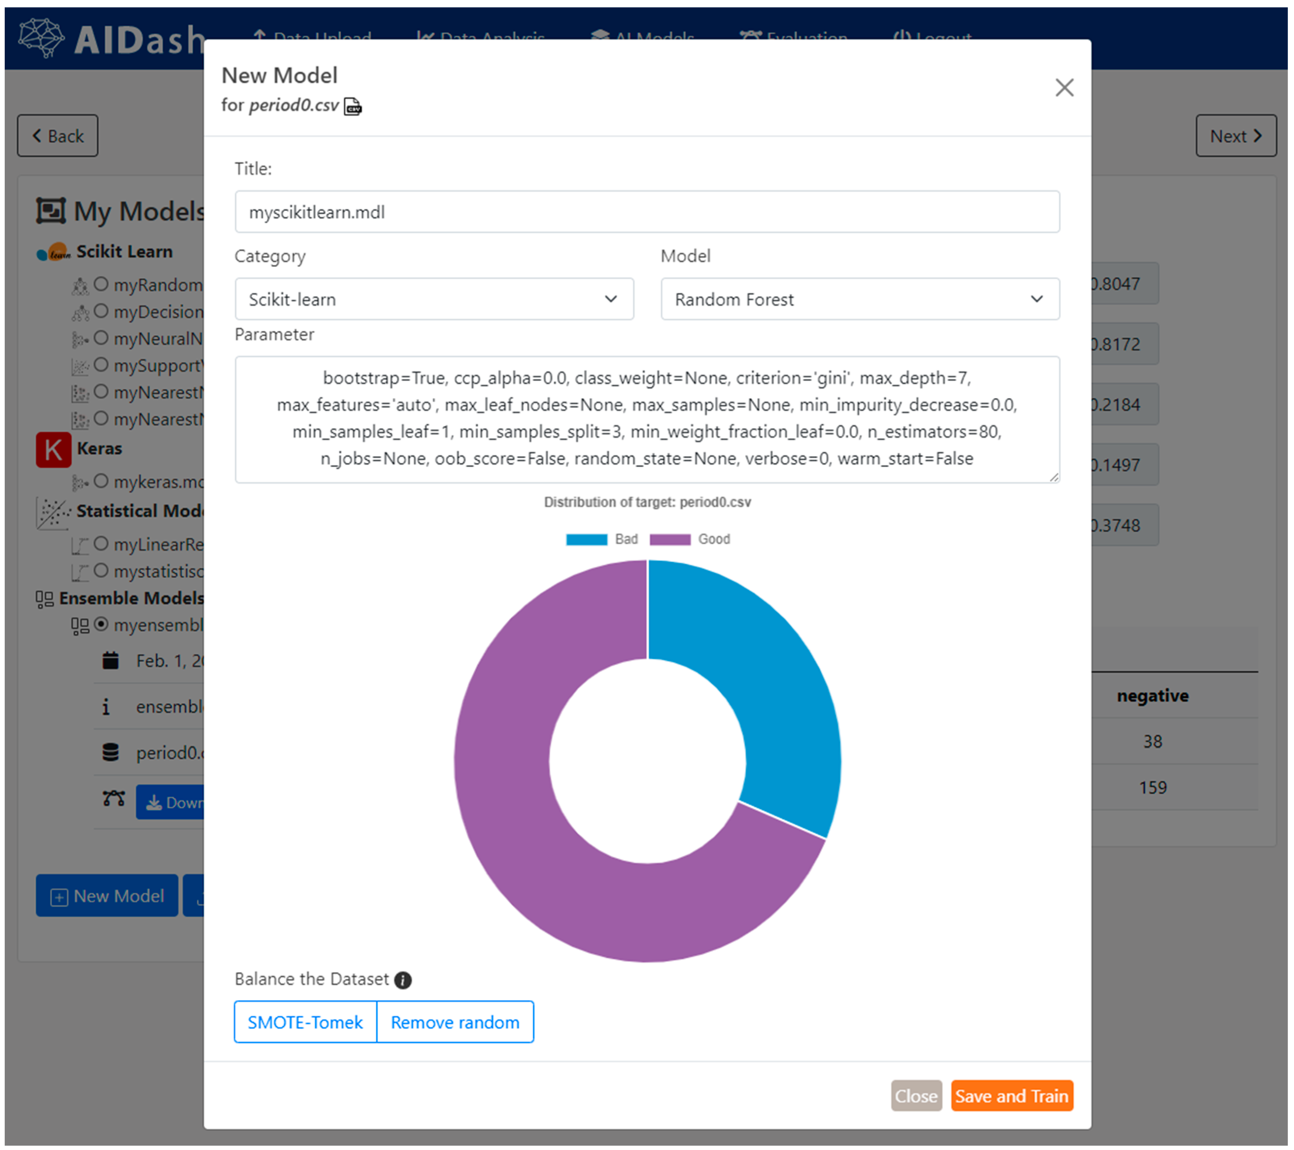The height and width of the screenshot is (1150, 1294).
Task: Click the info icon next to Balance the Dataset
Action: [403, 980]
